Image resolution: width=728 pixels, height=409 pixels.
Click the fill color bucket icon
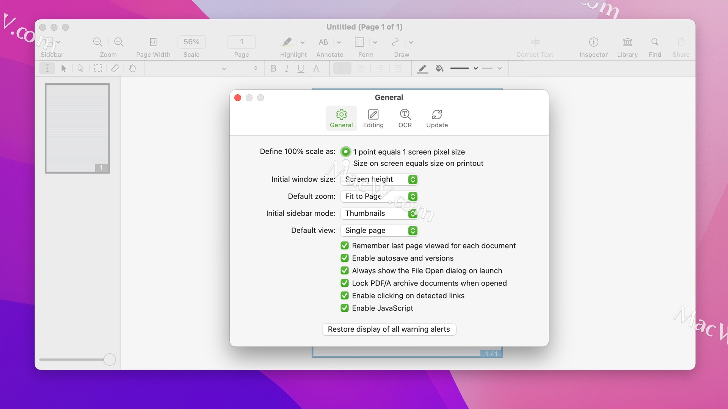pos(439,68)
